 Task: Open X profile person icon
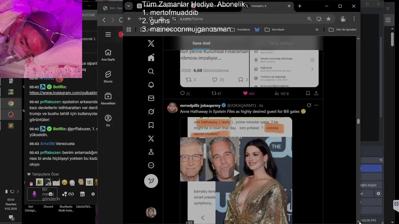point(151,152)
